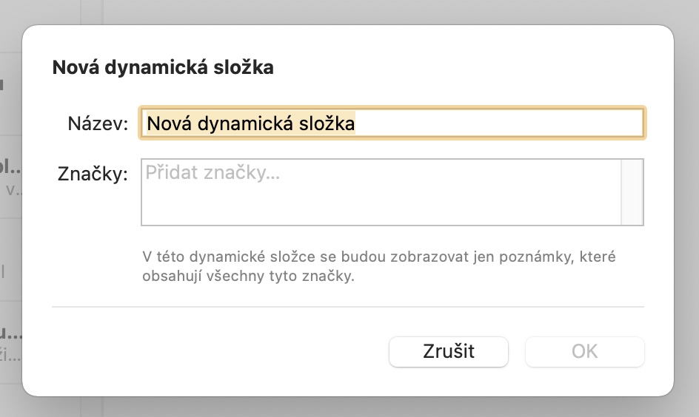Click the 'Značky:' label
The image size is (699, 417).
click(93, 174)
